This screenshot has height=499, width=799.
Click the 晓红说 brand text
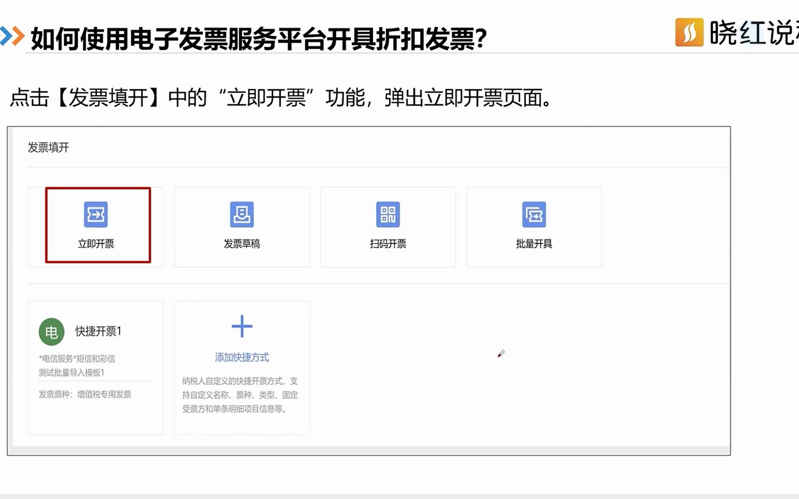[x=754, y=33]
